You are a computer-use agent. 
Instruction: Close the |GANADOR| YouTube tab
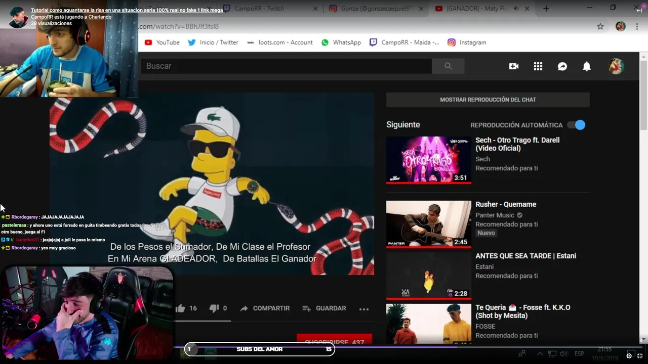tap(527, 9)
